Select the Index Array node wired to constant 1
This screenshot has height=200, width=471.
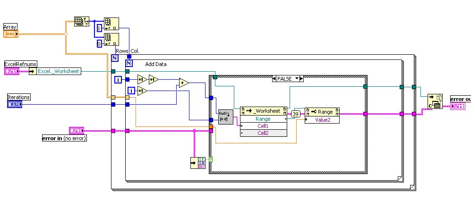coord(111,24)
